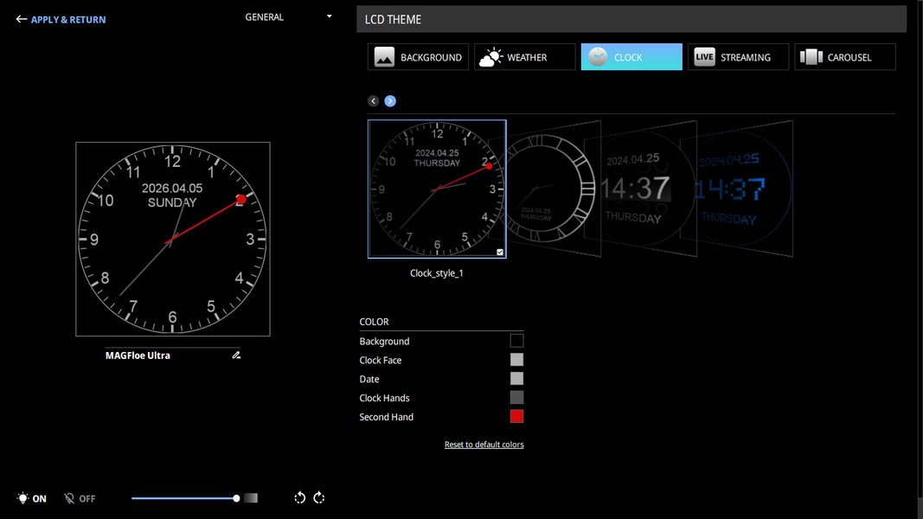Click Apply & Return
This screenshot has height=519, width=923.
(61, 19)
